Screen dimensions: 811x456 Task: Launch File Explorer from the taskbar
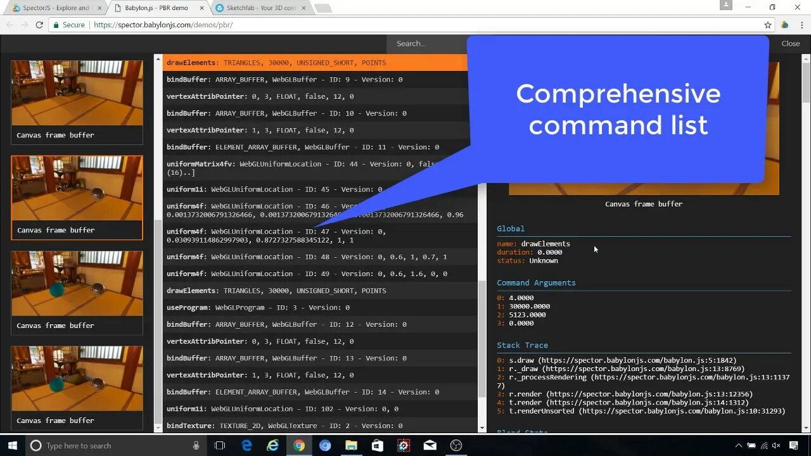(x=352, y=445)
